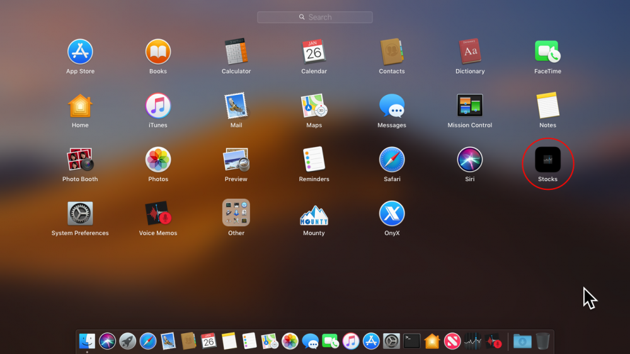Launch Voice Memos from Launchpad grid

(158, 213)
